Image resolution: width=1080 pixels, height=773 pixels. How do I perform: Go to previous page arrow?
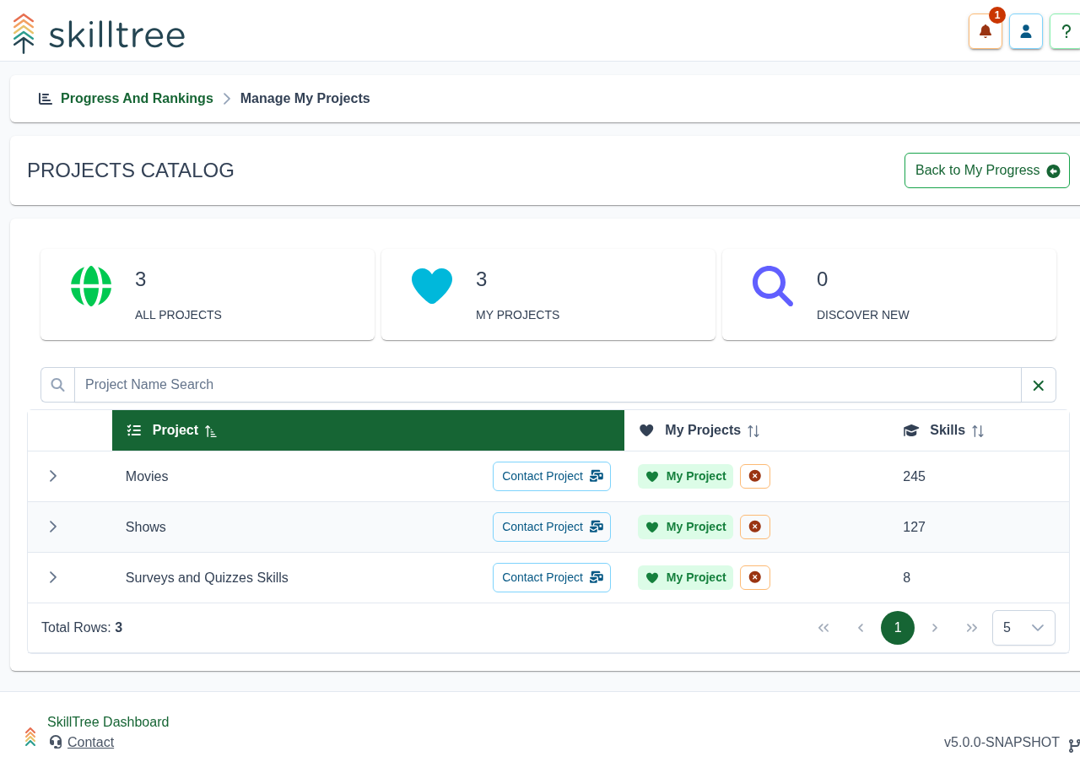pos(861,628)
